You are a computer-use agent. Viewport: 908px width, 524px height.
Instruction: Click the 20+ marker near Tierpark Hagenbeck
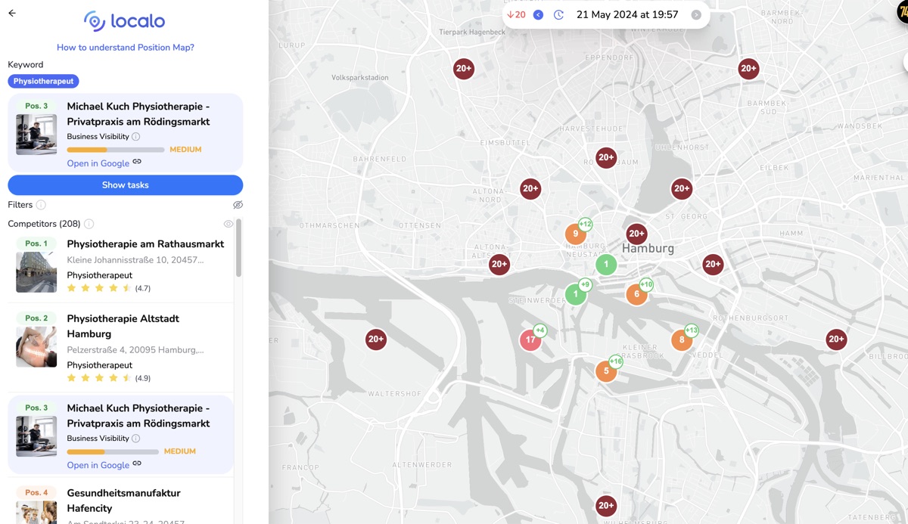464,68
